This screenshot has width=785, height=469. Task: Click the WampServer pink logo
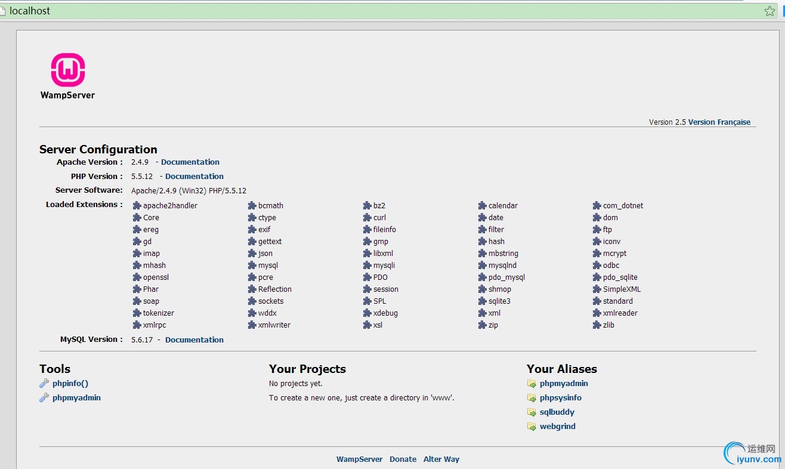[x=68, y=70]
